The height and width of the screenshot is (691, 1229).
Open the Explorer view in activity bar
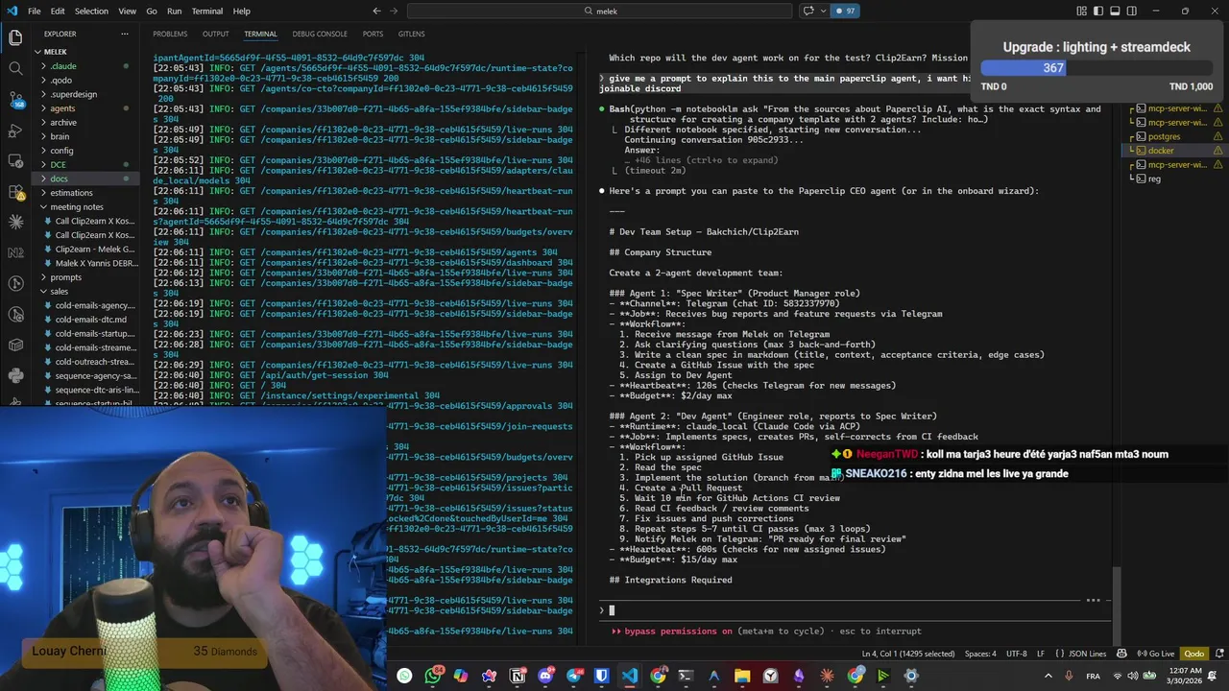[15, 38]
